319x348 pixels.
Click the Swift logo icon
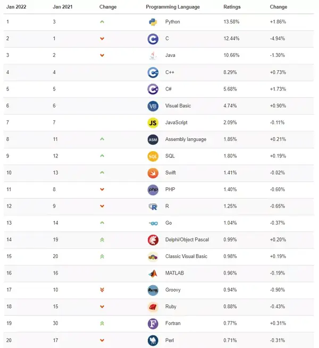pyautogui.click(x=153, y=173)
